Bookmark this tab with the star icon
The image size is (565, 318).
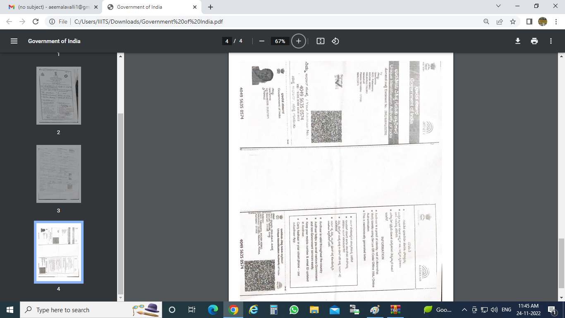(x=513, y=22)
